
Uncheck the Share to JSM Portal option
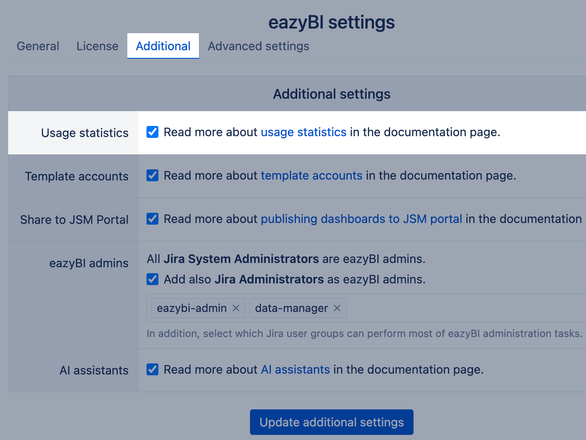(x=152, y=219)
